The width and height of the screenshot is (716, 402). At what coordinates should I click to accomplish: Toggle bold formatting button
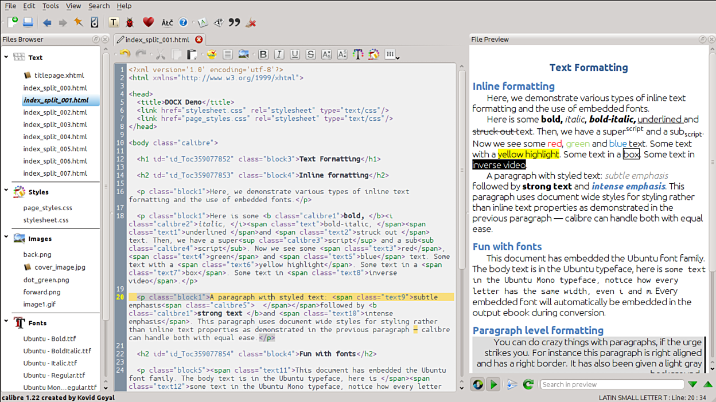[263, 54]
